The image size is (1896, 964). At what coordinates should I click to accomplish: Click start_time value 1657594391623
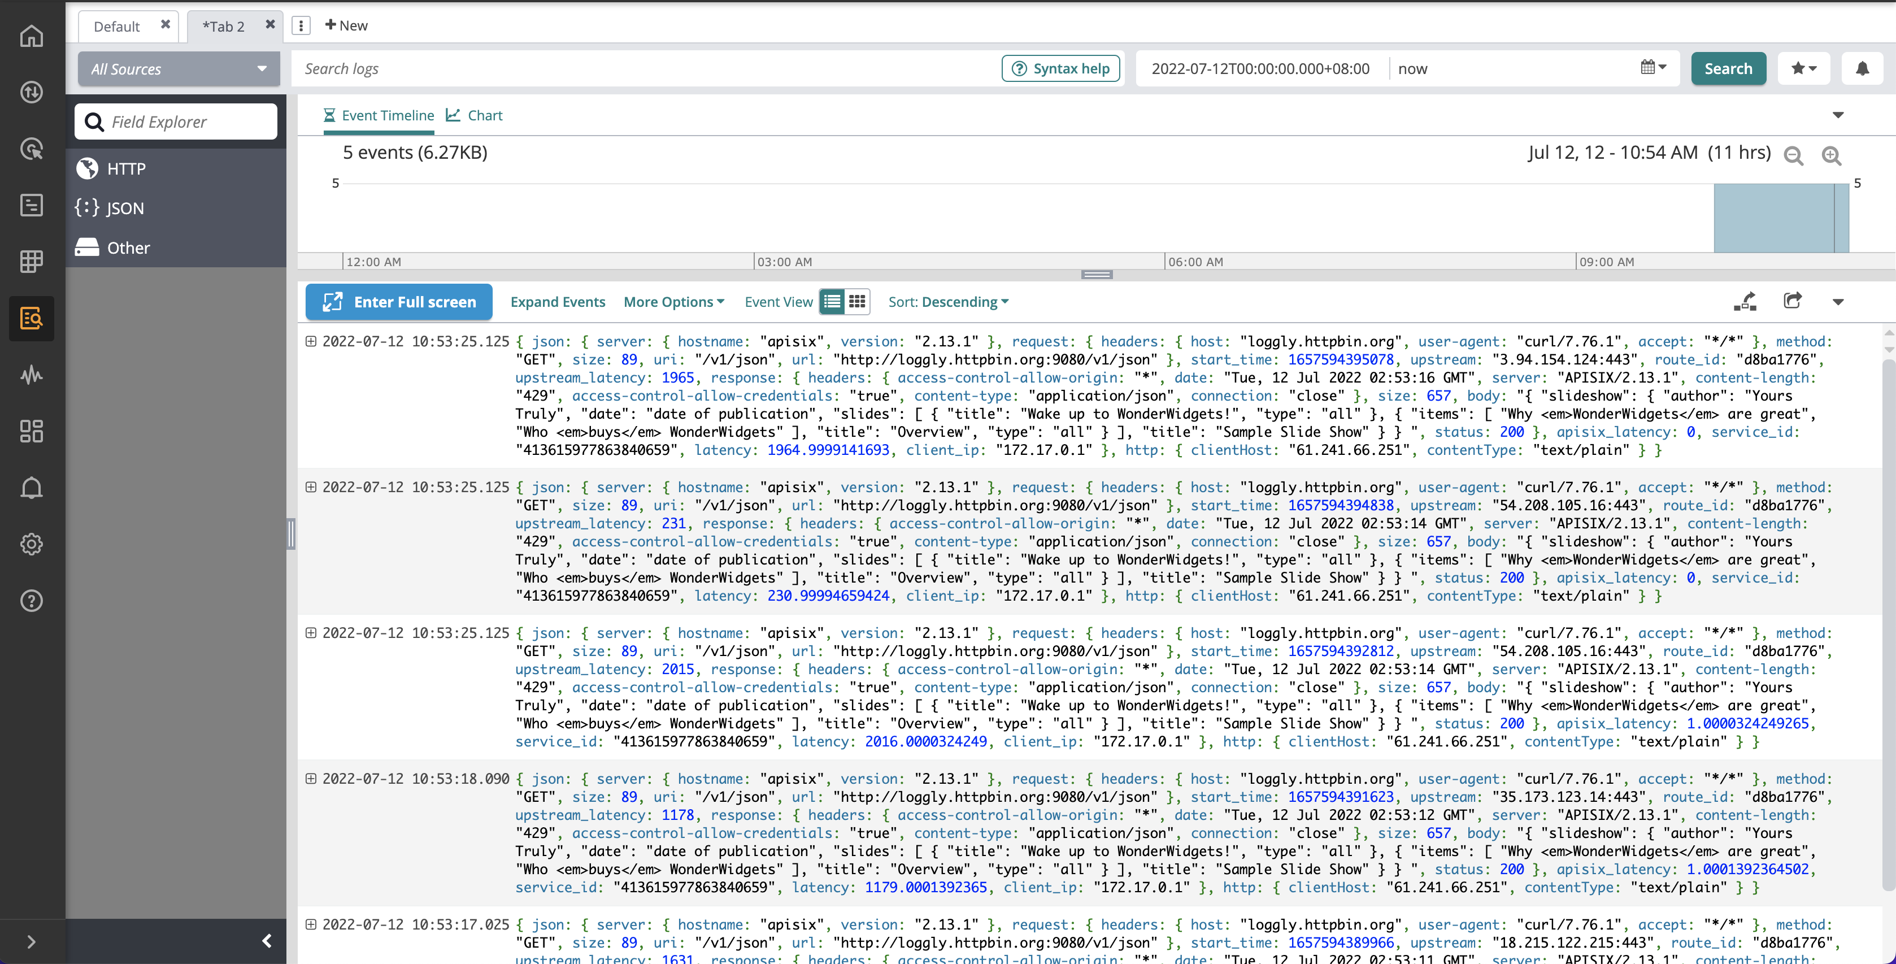click(1340, 797)
